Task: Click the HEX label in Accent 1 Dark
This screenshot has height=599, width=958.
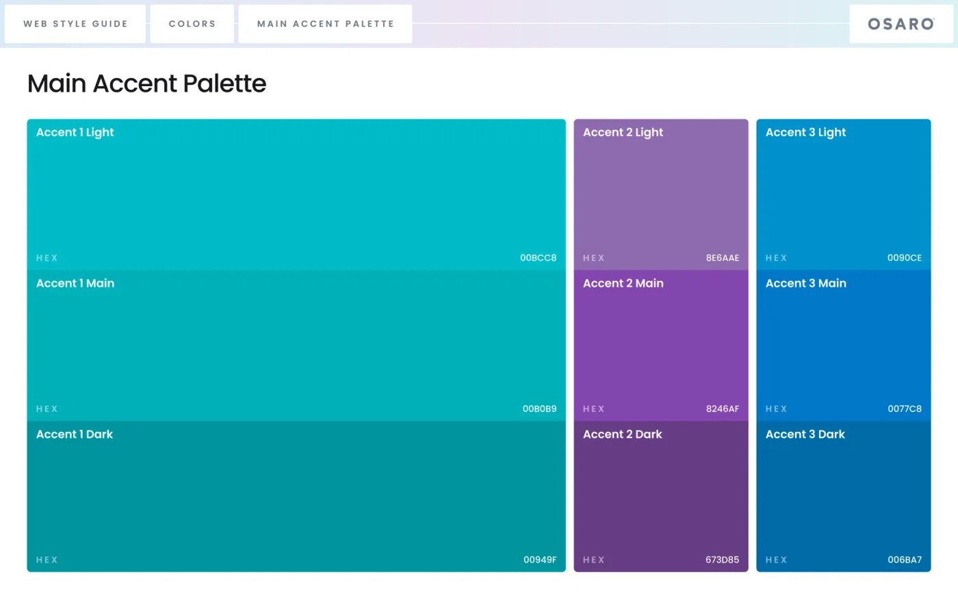Action: tap(47, 560)
